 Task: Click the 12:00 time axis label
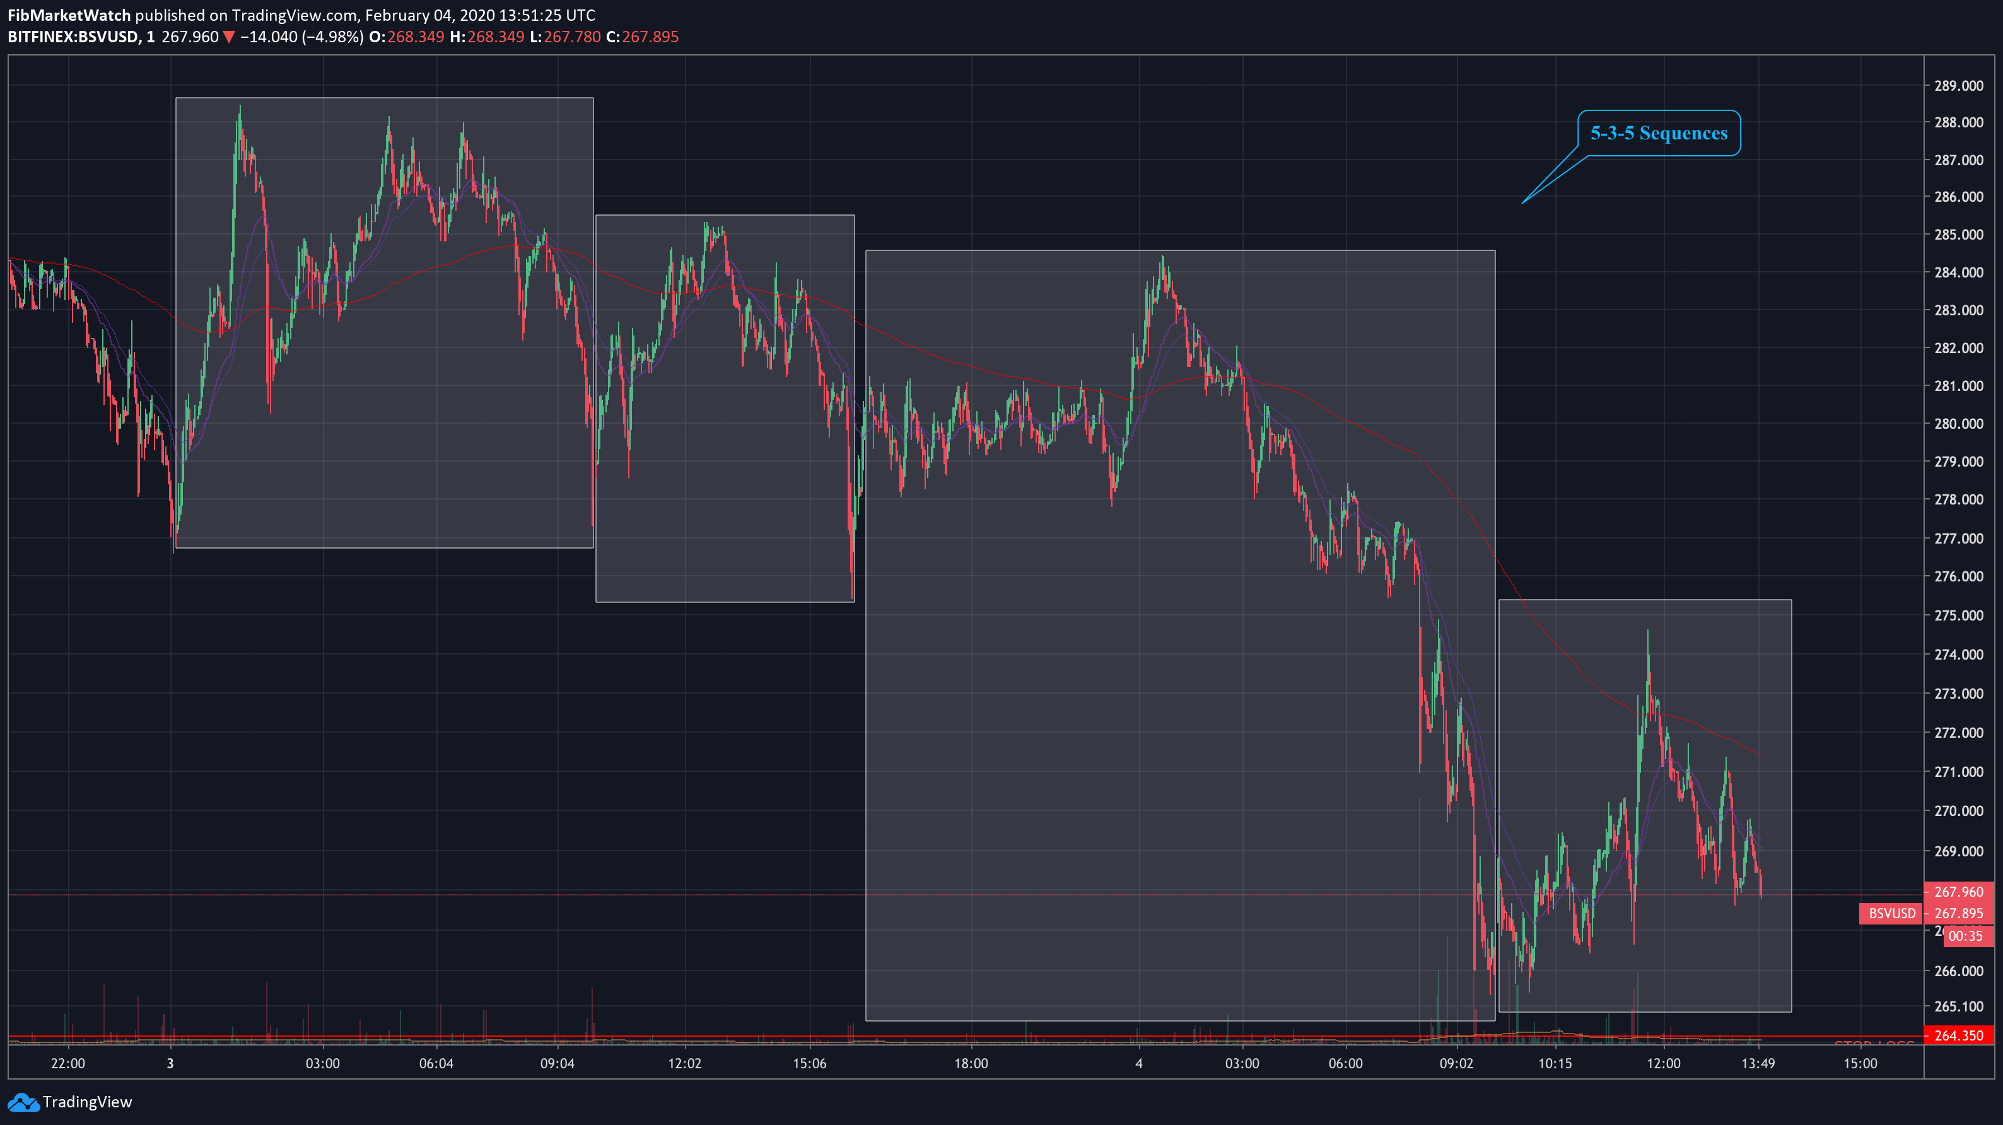coord(1663,1063)
